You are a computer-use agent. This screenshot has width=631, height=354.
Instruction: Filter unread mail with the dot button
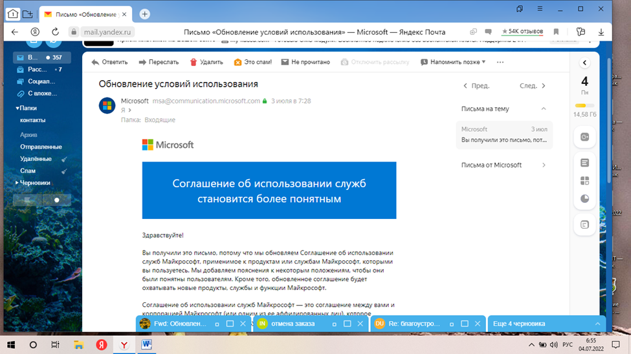click(57, 200)
